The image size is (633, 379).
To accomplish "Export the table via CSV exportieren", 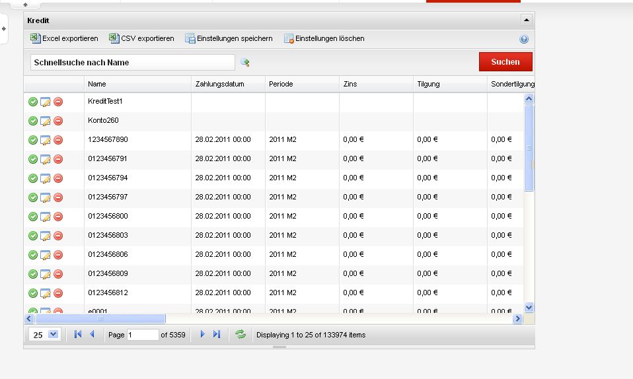I will (x=114, y=39).
